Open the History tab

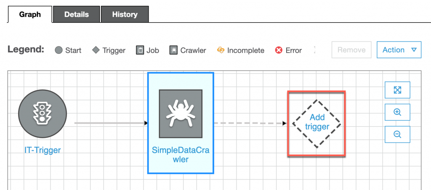(x=125, y=14)
